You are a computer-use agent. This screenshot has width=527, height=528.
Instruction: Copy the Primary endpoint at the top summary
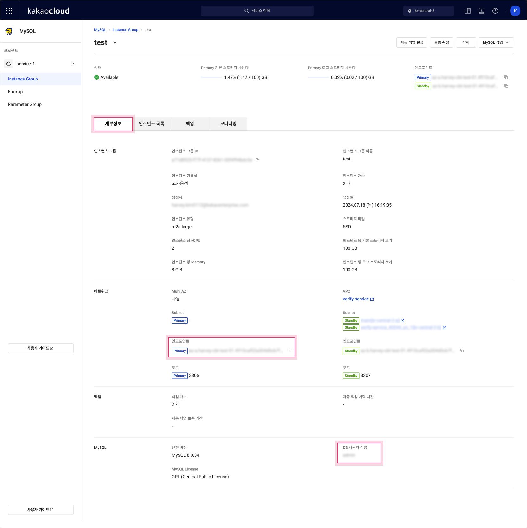506,77
